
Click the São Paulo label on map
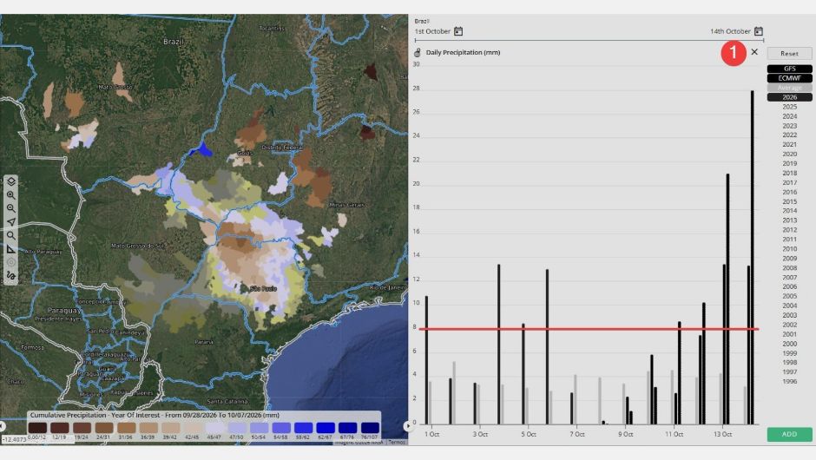(263, 288)
